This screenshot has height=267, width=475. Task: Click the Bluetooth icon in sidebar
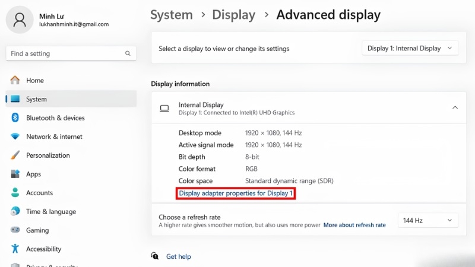(x=15, y=117)
